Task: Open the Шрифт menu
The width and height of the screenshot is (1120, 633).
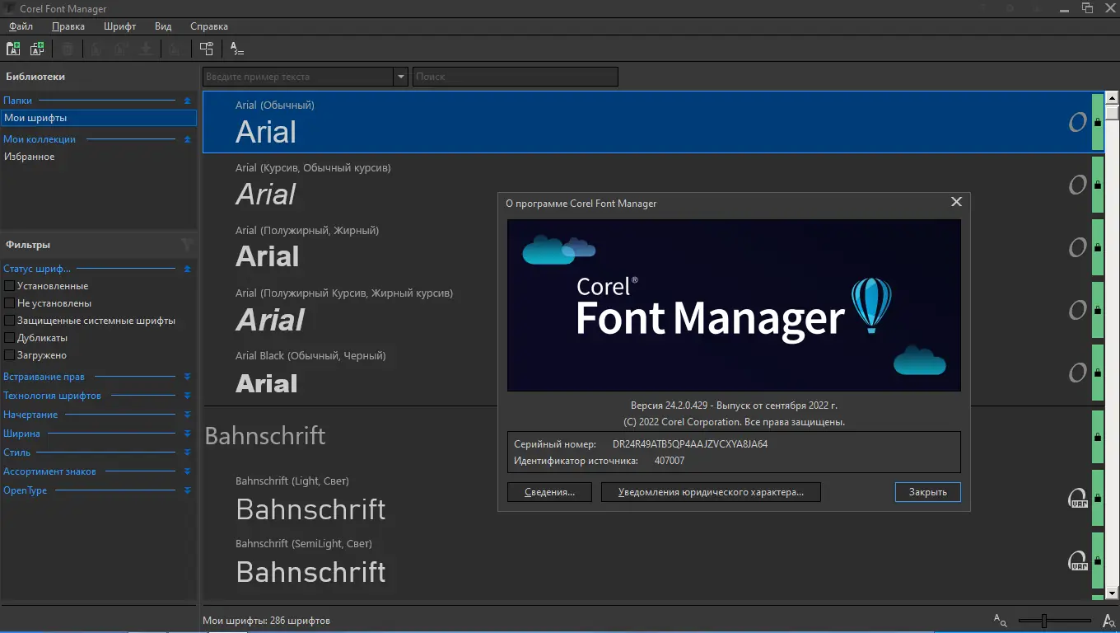Action: coord(120,26)
